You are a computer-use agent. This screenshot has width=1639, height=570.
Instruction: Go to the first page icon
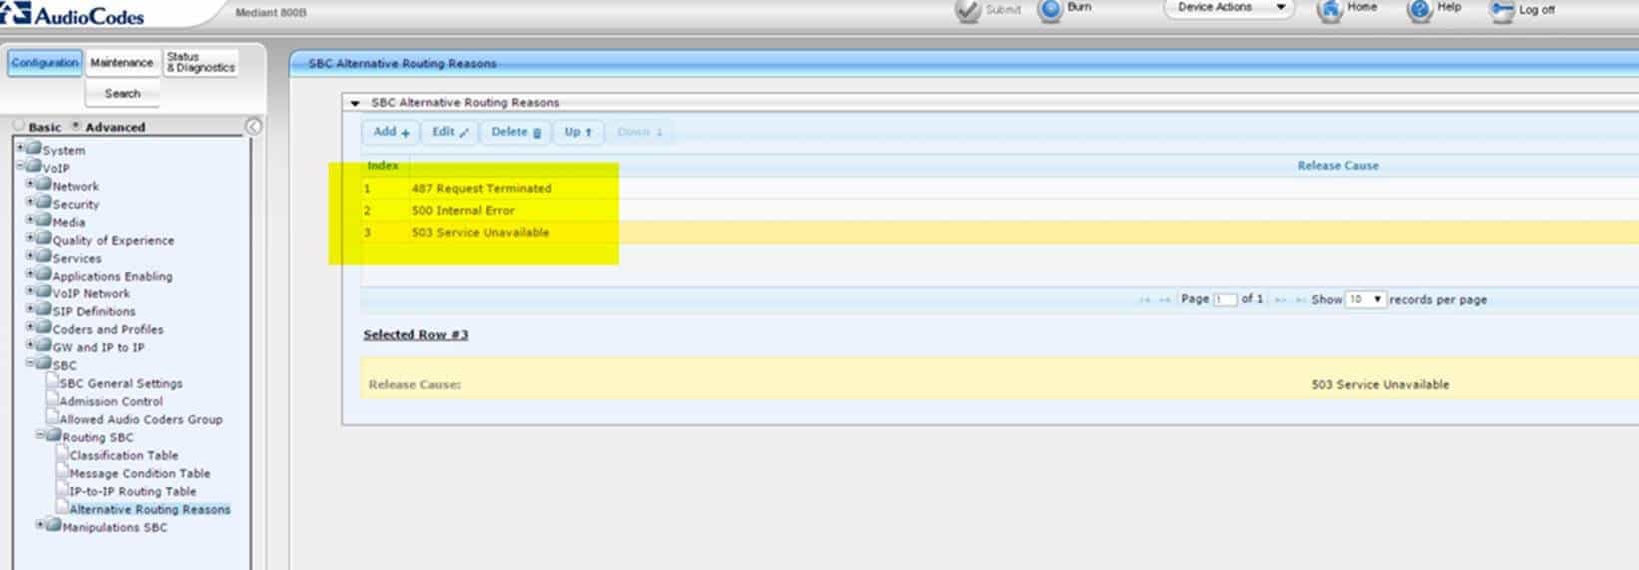[1145, 300]
